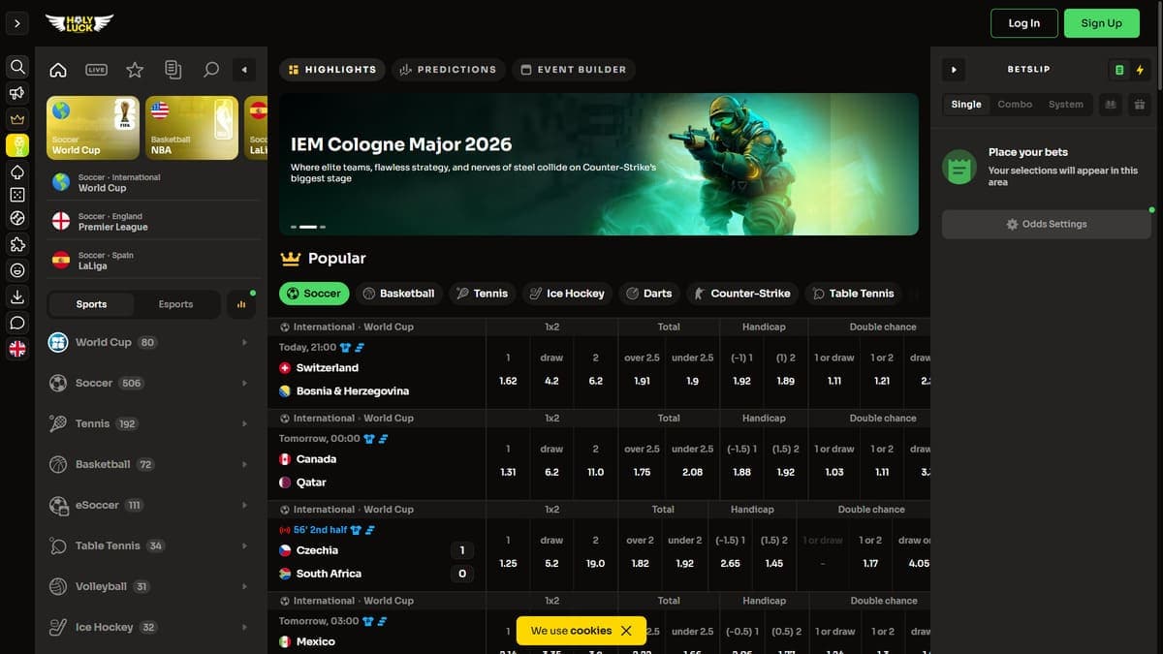Open the dice games icon
The width and height of the screenshot is (1163, 654).
[16, 195]
